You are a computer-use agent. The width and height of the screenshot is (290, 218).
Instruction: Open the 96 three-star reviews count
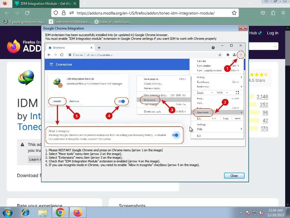pos(265,113)
